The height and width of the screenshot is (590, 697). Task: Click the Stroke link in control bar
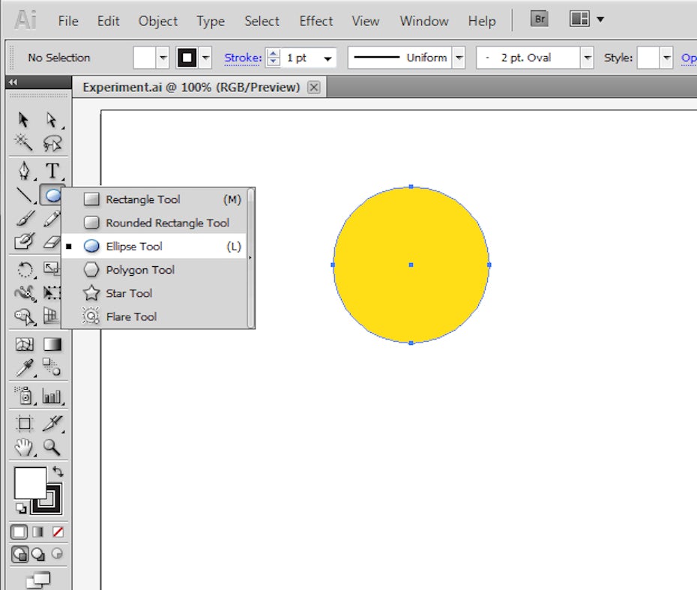(243, 58)
